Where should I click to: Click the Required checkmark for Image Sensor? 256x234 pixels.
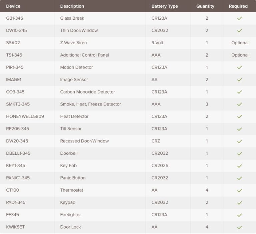pyautogui.click(x=239, y=80)
